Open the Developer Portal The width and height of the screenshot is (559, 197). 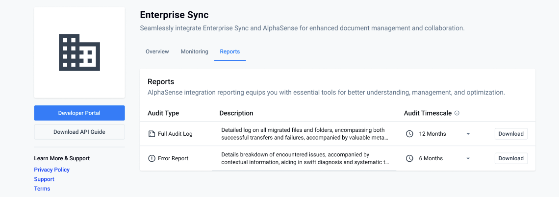79,113
